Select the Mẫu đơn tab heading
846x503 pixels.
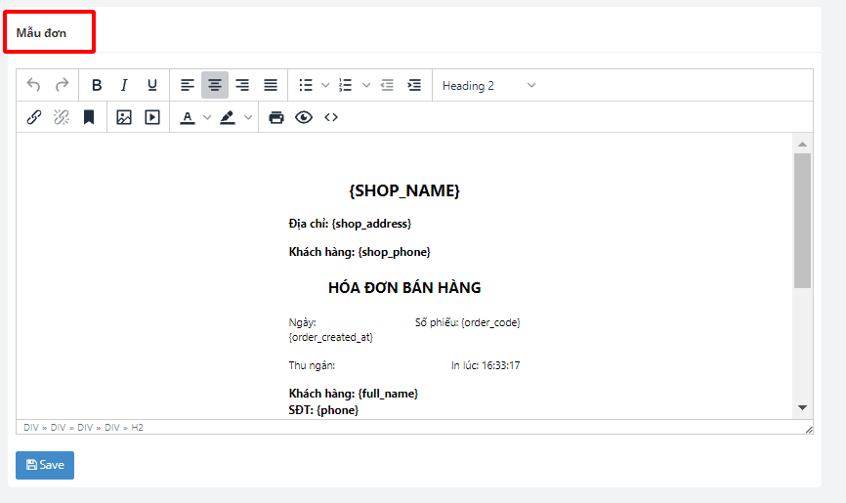click(x=41, y=32)
